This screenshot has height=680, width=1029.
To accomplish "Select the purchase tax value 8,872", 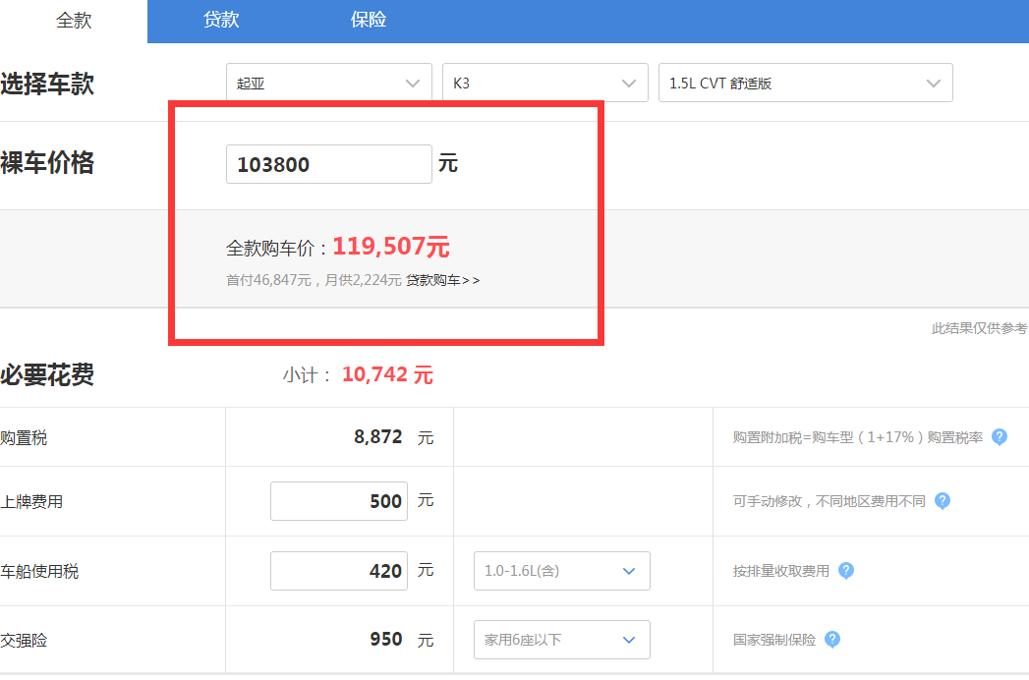I will tap(378, 437).
